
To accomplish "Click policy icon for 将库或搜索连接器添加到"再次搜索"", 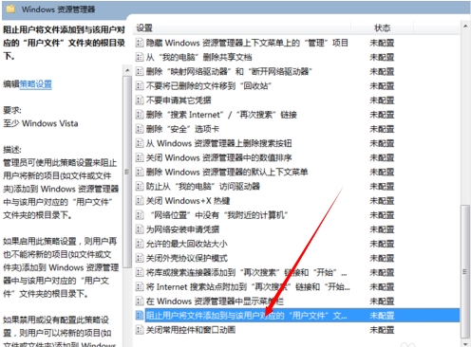I will pos(140,272).
